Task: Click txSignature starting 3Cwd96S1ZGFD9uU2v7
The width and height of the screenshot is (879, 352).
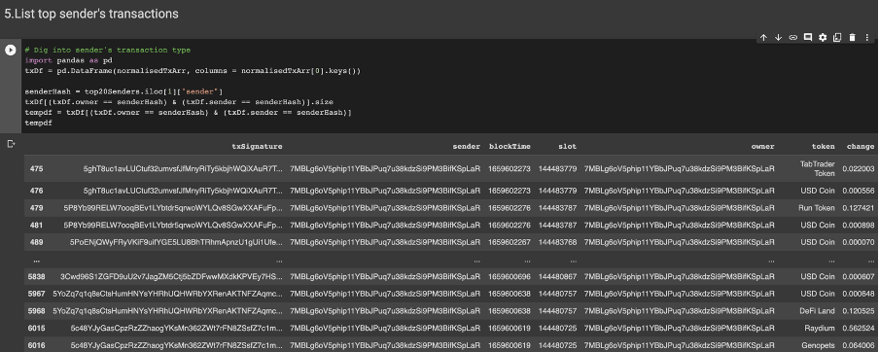Action: click(171, 277)
